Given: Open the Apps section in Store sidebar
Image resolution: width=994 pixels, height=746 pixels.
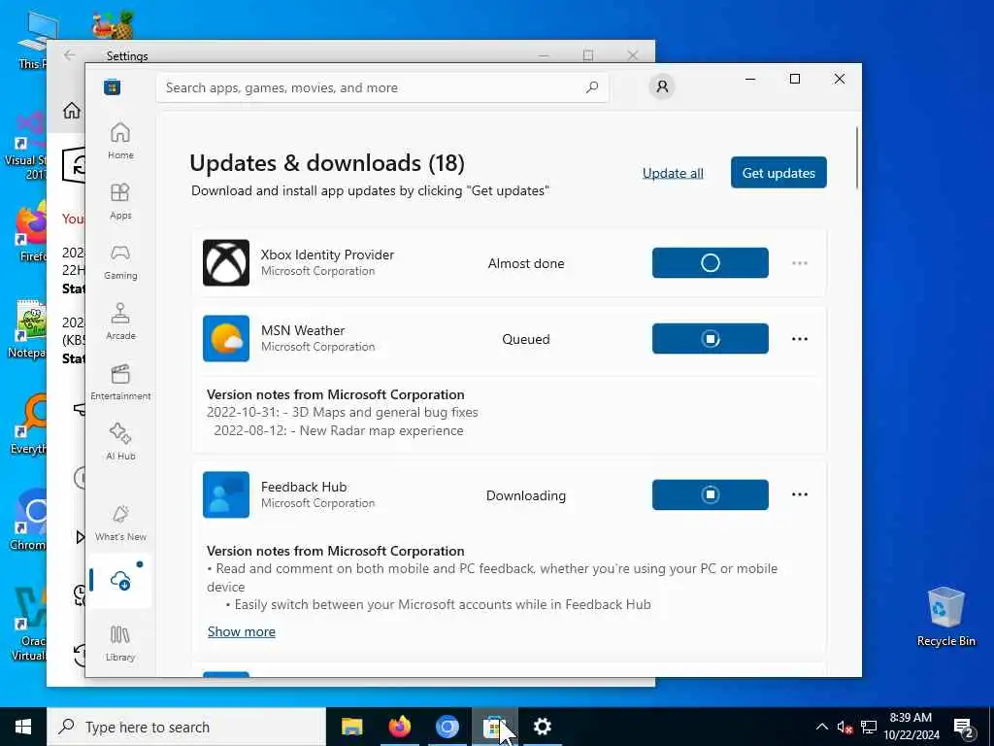Looking at the screenshot, I should pos(120,201).
